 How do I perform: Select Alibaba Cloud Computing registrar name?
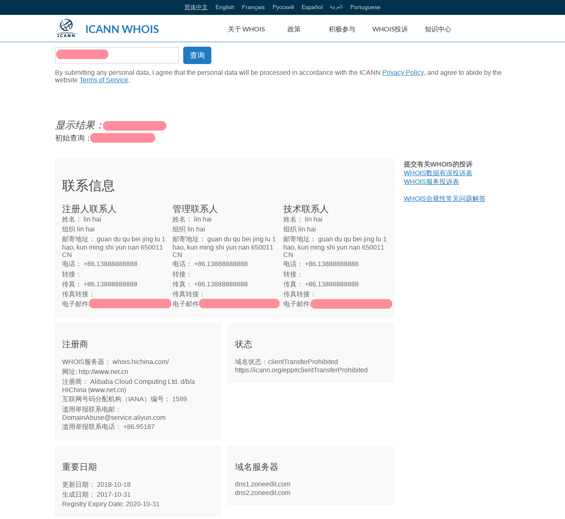point(129,386)
